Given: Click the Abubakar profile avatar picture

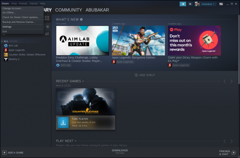Looking at the screenshot, I should coord(197,4).
